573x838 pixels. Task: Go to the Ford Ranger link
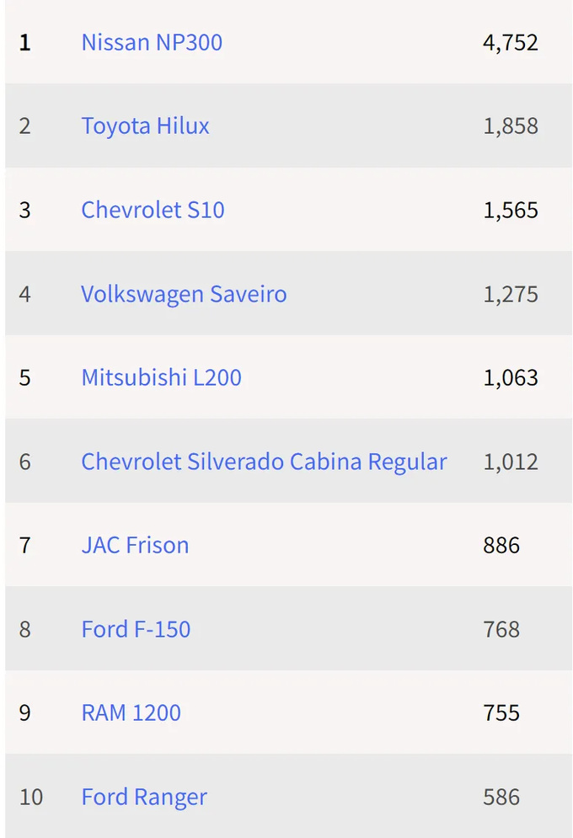[x=144, y=797]
